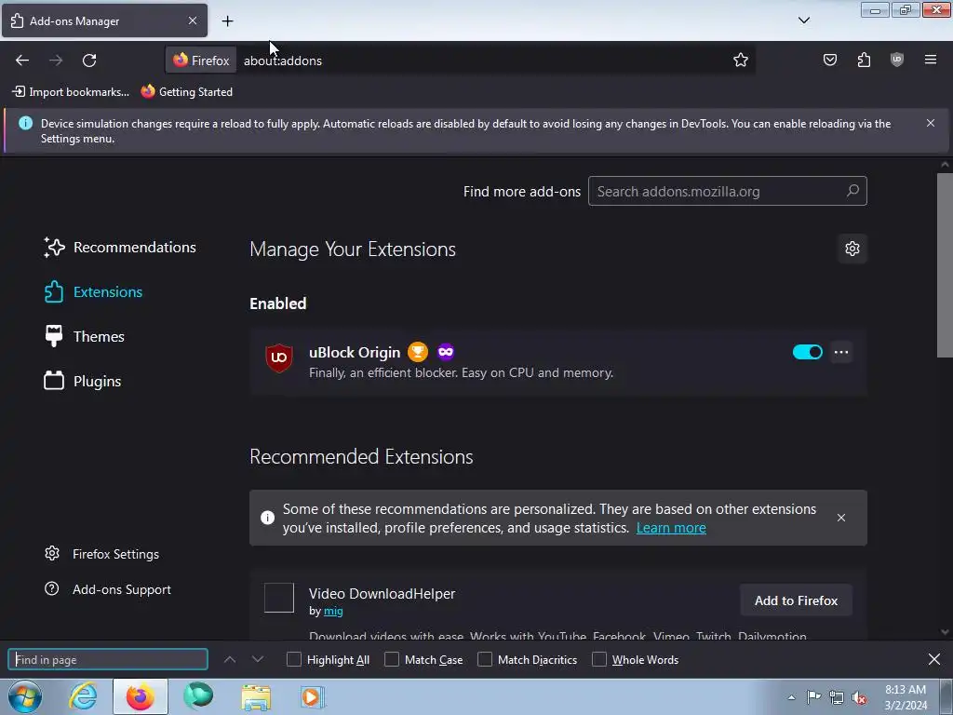
Task: Open the Firefox hamburger application menu
Action: (x=931, y=60)
